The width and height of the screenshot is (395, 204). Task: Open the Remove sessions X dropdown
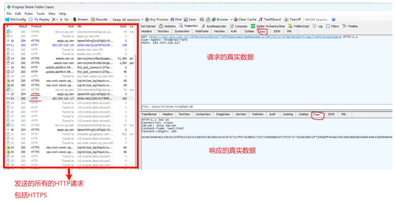pyautogui.click(x=55, y=19)
